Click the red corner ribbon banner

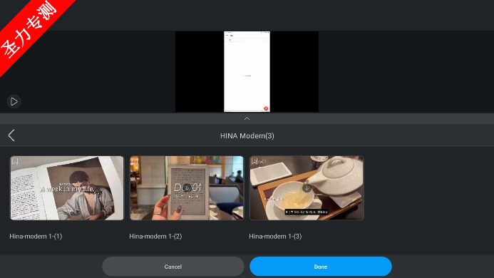coord(31,31)
